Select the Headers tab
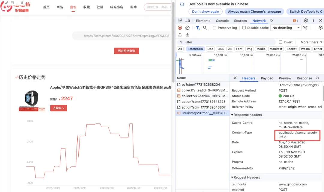The height and width of the screenshot is (192, 324). coord(249,78)
